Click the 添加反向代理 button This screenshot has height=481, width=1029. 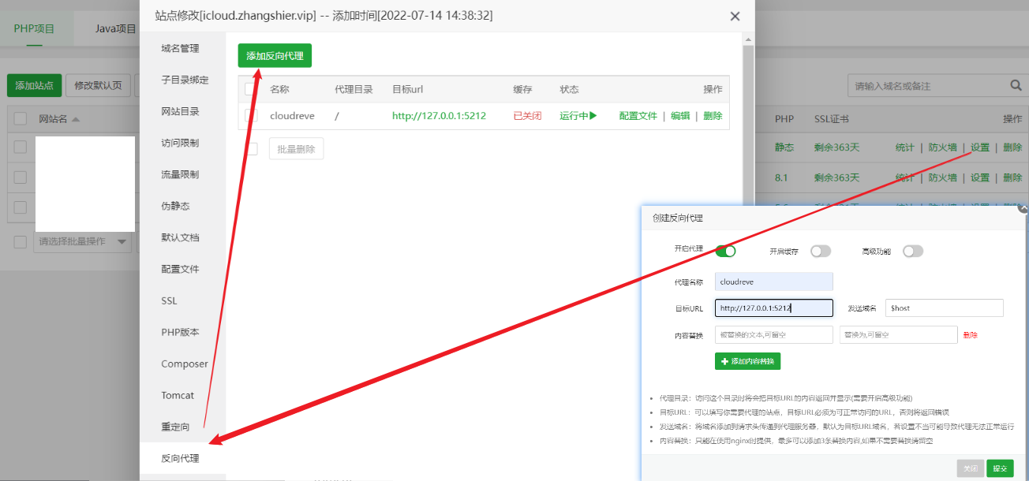275,56
